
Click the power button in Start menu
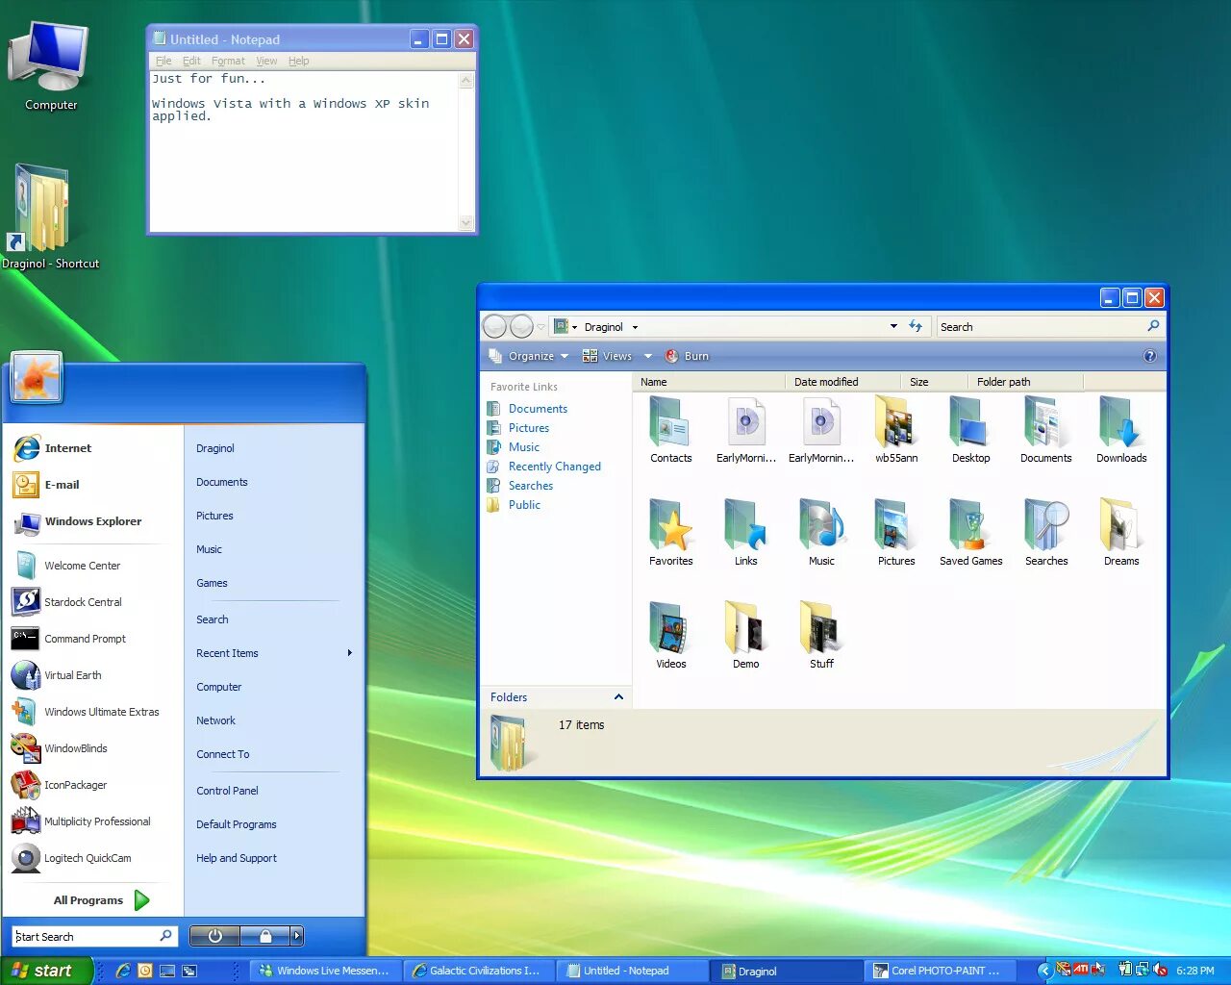tap(214, 935)
